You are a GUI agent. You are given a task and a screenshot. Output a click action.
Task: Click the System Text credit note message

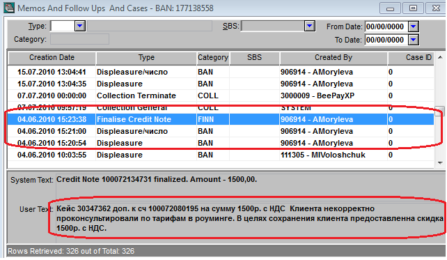pos(157,180)
